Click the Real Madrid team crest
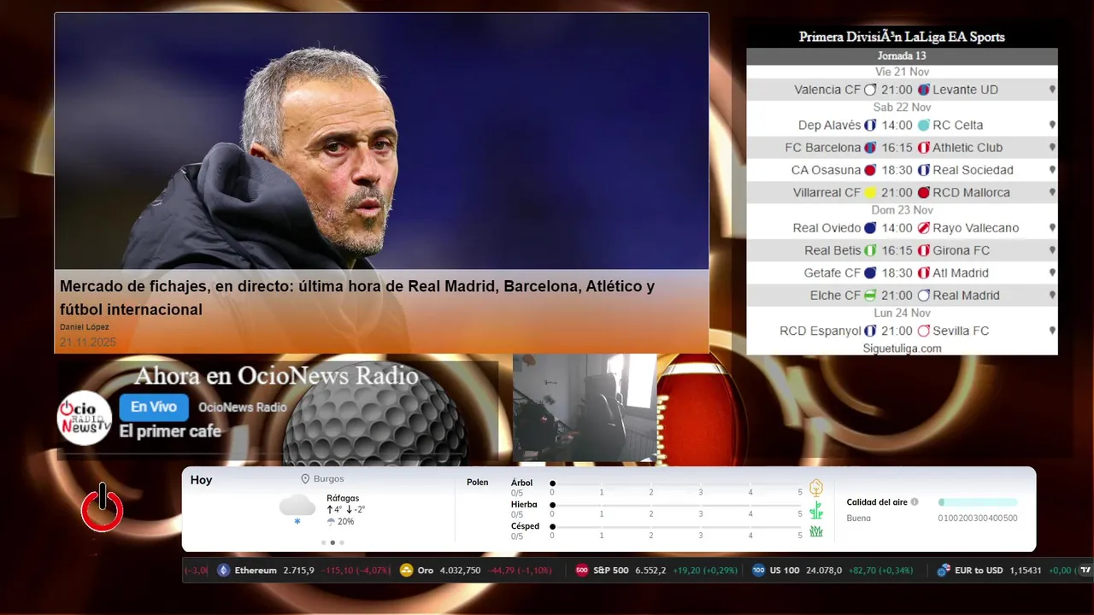The image size is (1094, 615). [923, 296]
